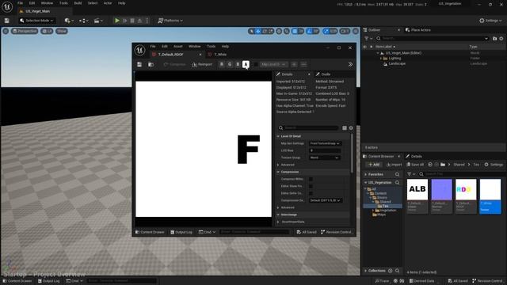Open the Lit view mode menu
This screenshot has height=285, width=507.
(x=48, y=31)
